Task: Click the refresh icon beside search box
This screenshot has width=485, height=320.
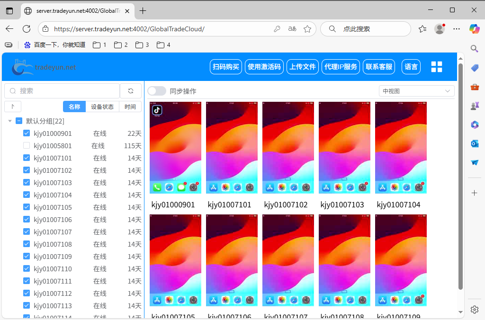Action: (131, 91)
